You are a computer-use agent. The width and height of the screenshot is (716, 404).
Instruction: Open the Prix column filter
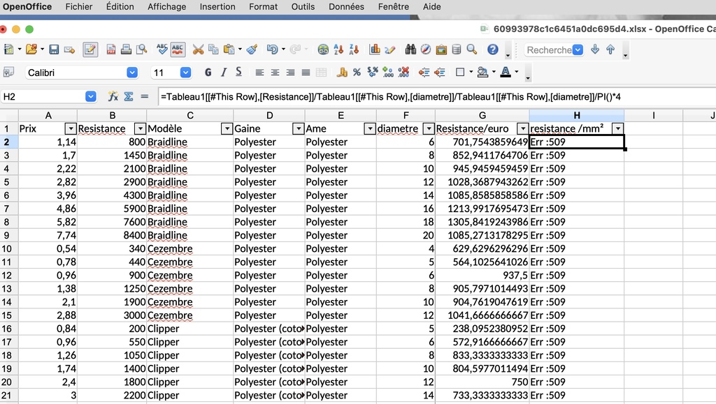click(71, 129)
